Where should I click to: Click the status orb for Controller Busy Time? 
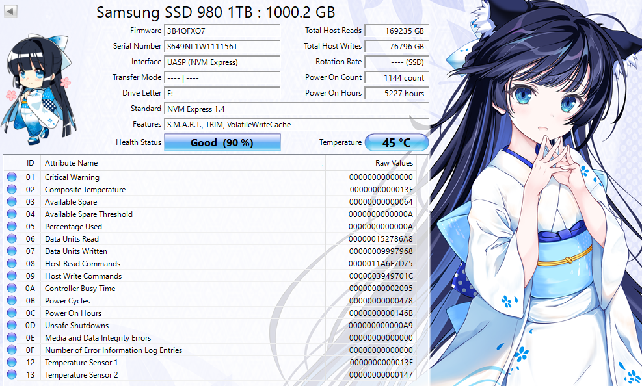point(12,289)
